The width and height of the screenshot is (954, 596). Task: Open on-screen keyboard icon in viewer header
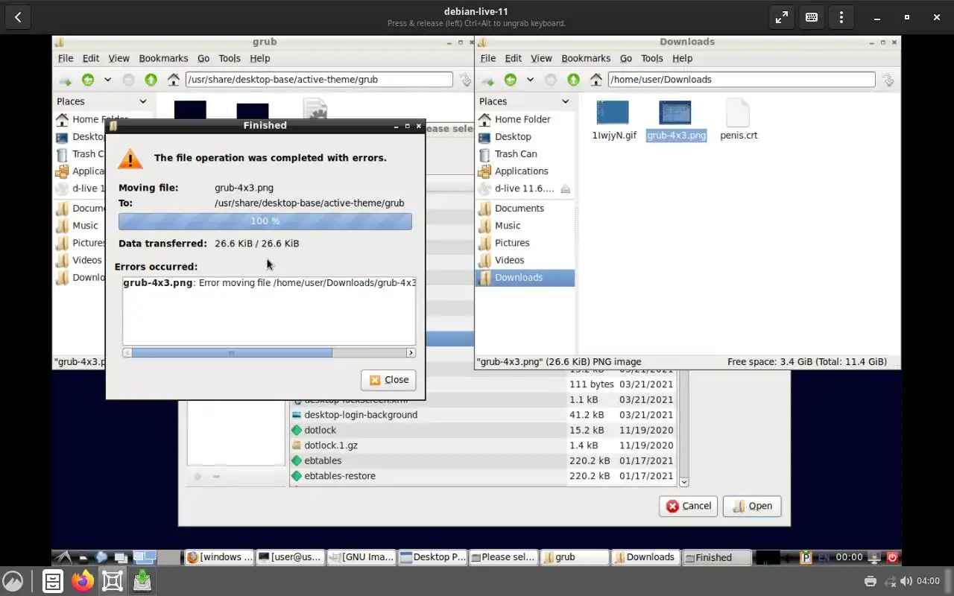[812, 17]
